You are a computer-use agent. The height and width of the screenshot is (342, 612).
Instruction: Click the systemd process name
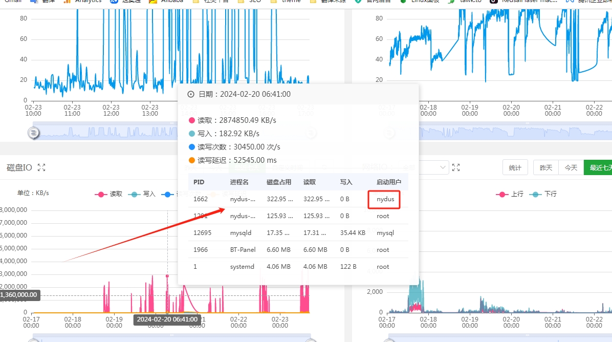[242, 267]
